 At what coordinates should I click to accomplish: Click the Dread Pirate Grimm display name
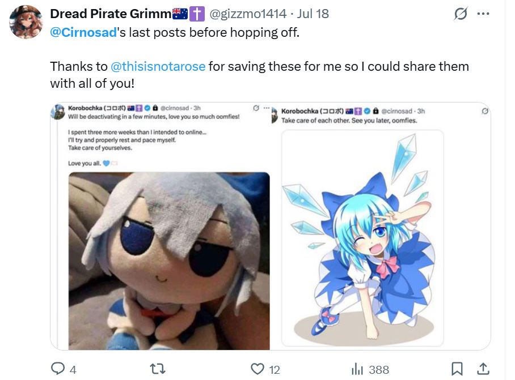tap(111, 14)
